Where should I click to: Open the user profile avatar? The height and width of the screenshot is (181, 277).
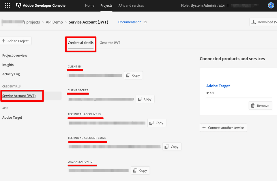click(271, 5)
